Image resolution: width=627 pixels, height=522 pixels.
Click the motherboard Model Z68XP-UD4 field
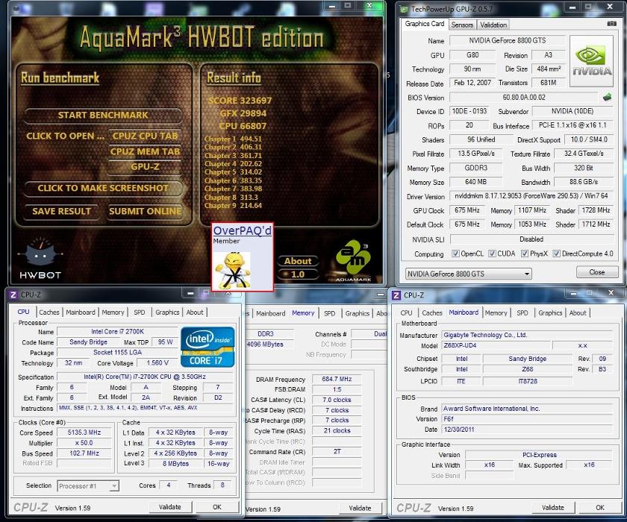[496, 345]
